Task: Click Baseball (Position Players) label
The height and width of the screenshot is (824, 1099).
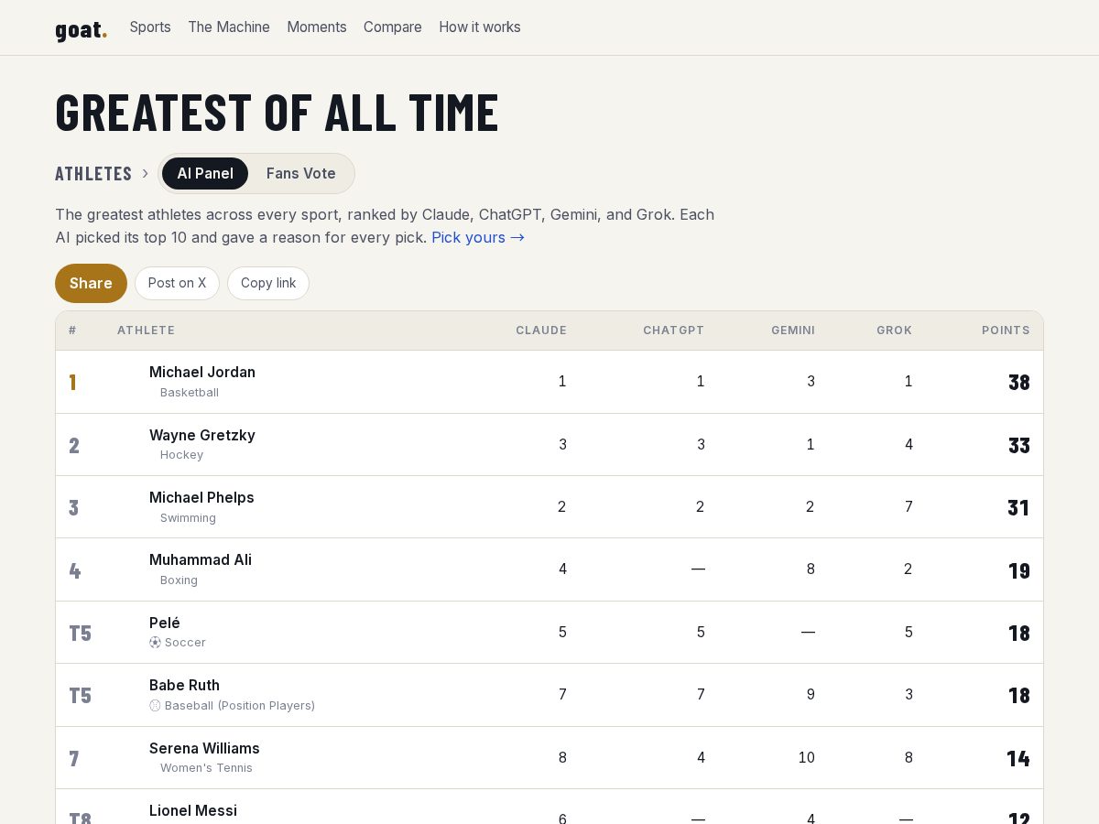Action: 240,706
